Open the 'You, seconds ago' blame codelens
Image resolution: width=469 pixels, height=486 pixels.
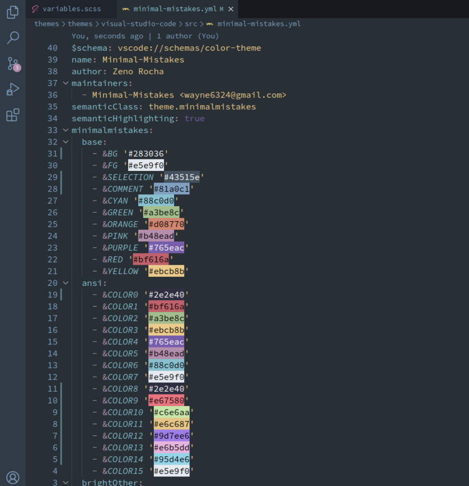click(x=145, y=36)
